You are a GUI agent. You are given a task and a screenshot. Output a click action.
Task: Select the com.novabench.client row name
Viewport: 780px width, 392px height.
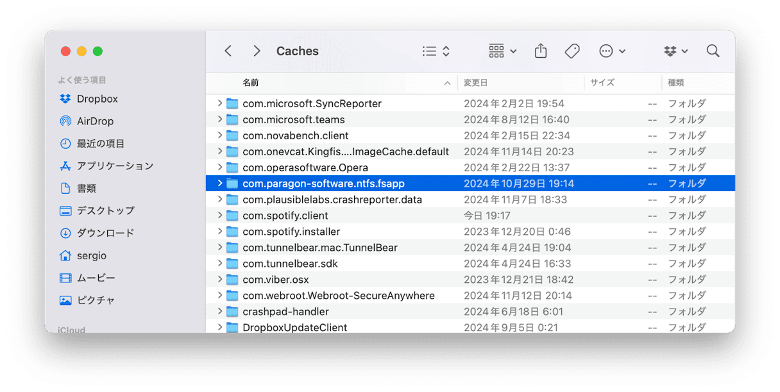point(296,135)
